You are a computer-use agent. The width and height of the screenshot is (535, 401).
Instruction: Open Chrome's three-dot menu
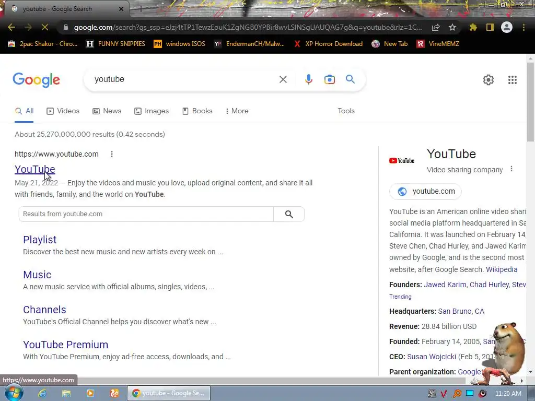524,27
